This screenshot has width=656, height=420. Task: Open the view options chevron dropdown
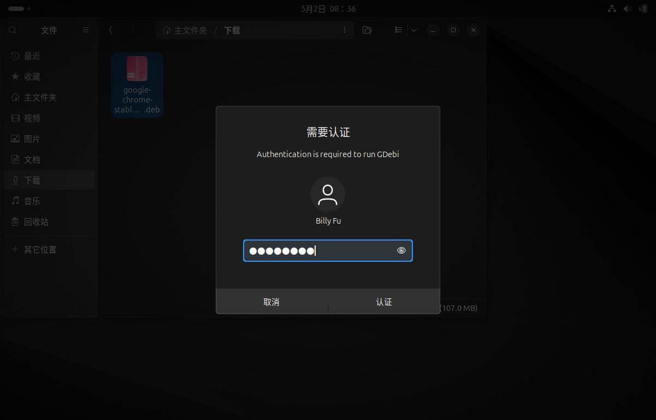tap(413, 30)
